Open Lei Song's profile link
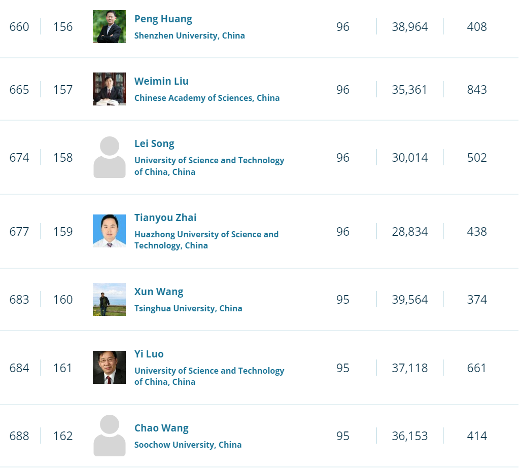Image resolution: width=519 pixels, height=469 pixels. [x=154, y=143]
